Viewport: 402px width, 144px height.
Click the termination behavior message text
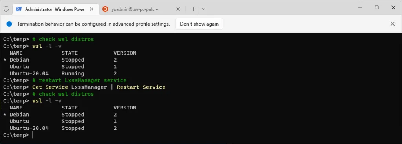[x=93, y=24]
